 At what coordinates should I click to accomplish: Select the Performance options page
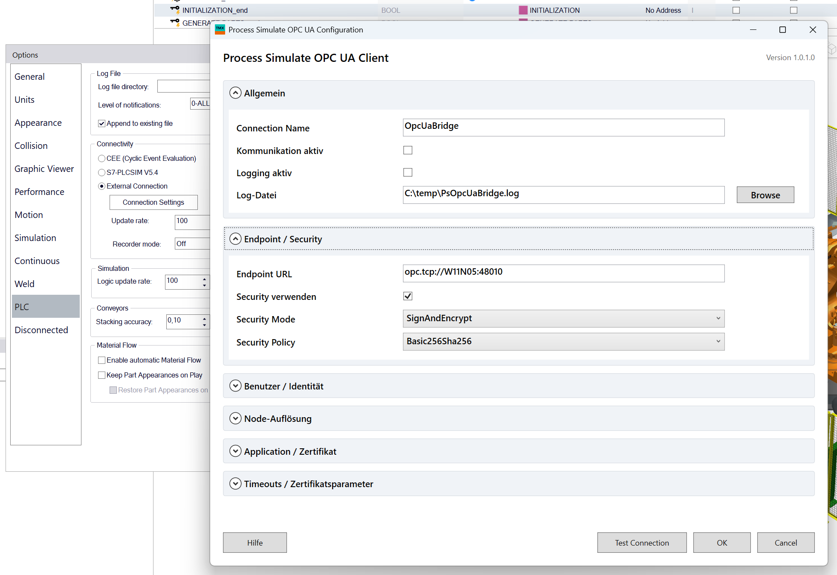[46, 192]
